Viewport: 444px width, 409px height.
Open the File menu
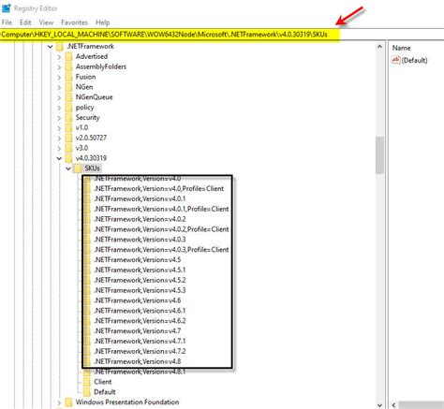click(7, 22)
